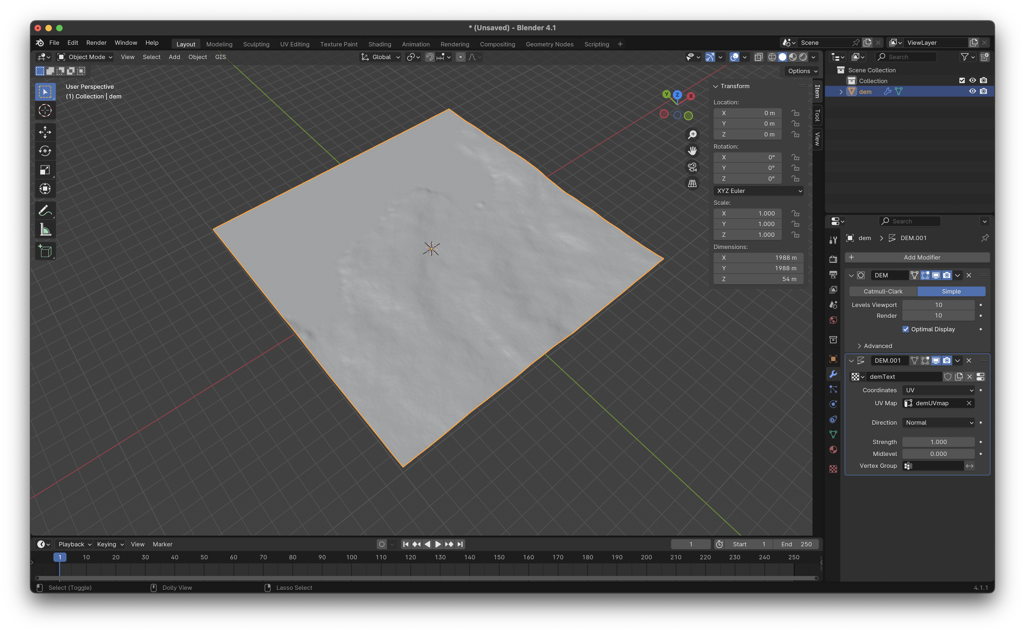1025x633 pixels.
Task: Expand the dem object in outliner
Action: click(x=841, y=92)
